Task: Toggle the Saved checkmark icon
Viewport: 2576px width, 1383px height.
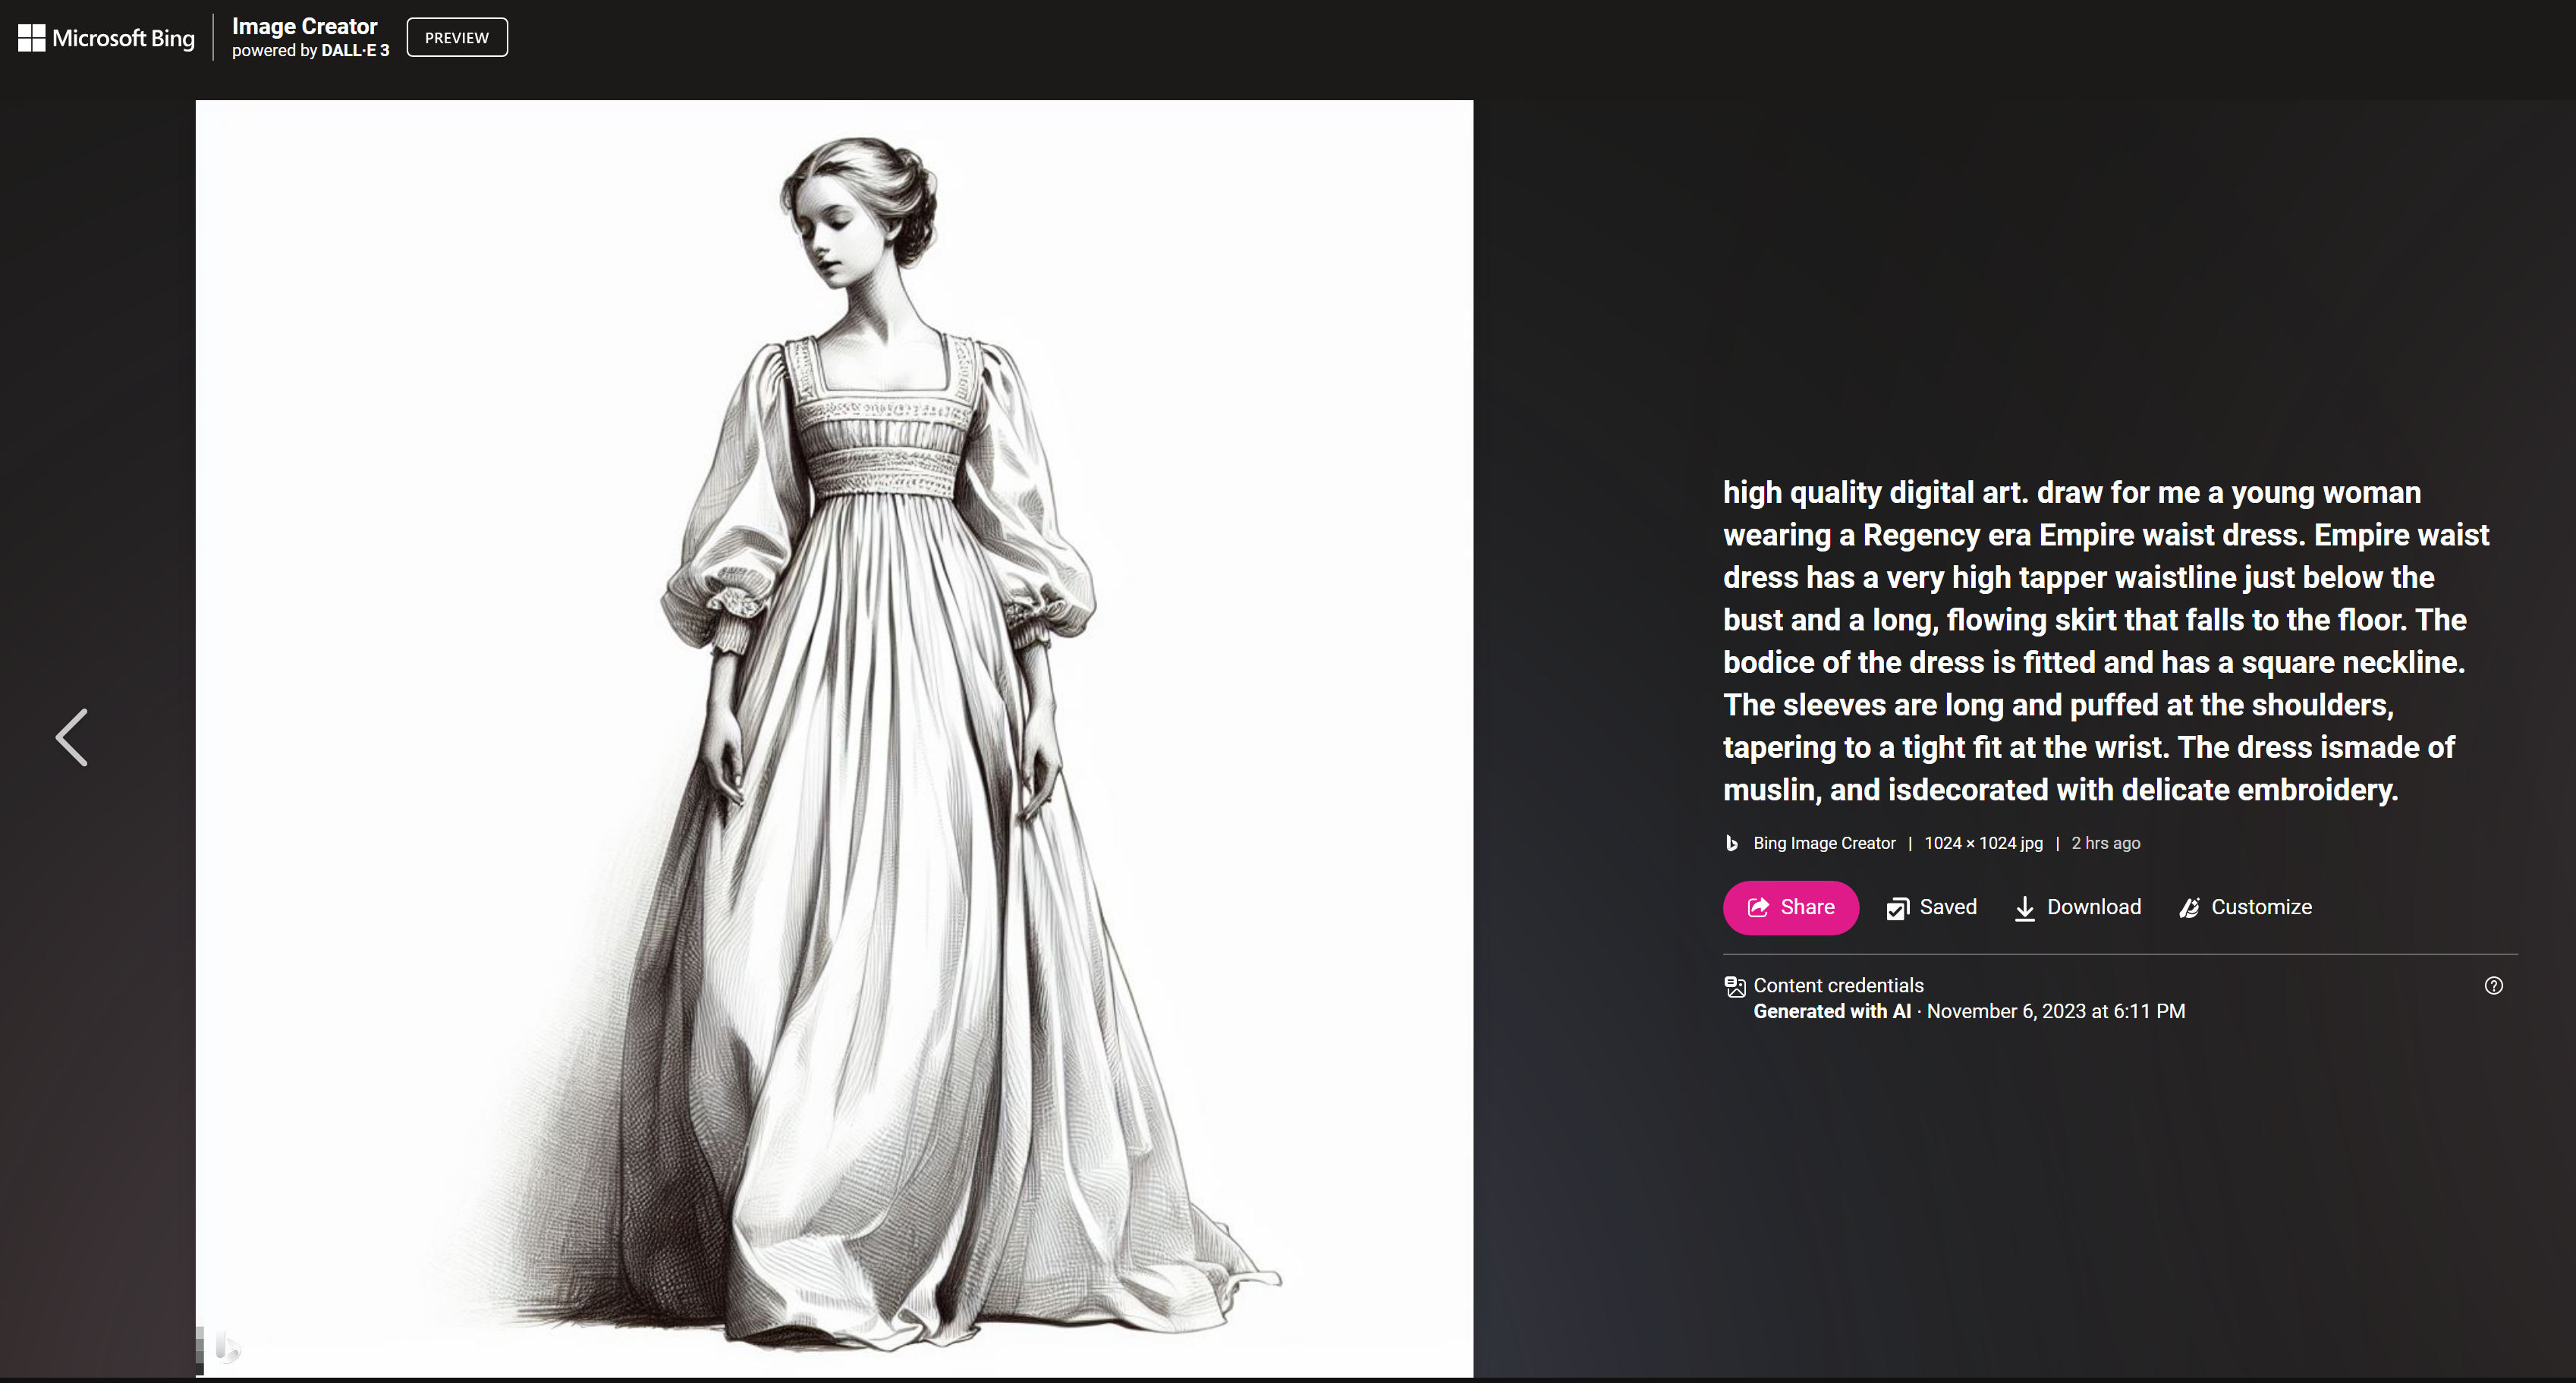Action: point(1897,908)
